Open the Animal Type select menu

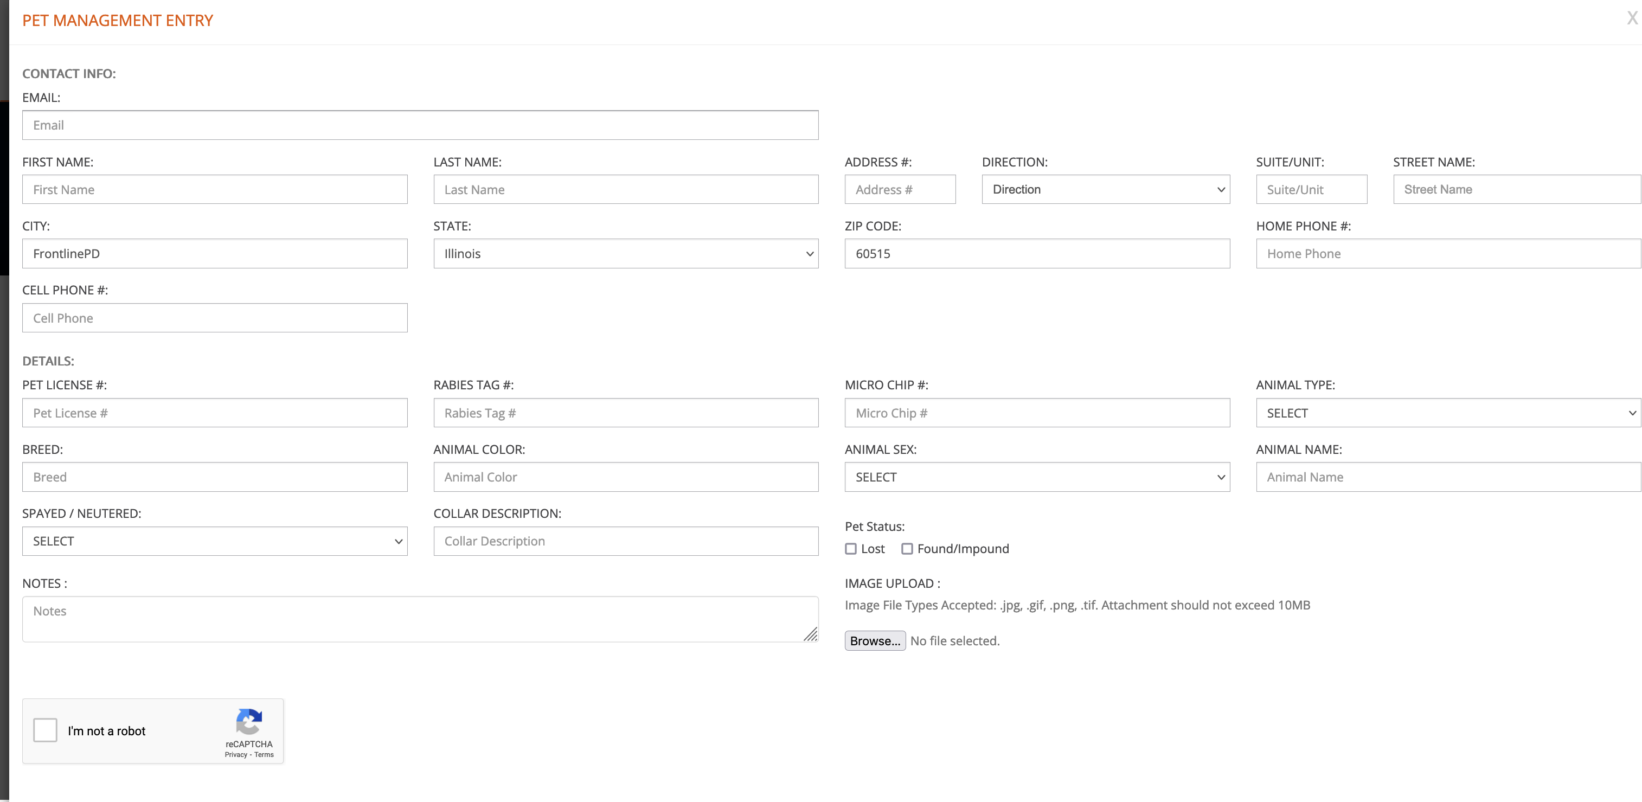click(x=1447, y=413)
